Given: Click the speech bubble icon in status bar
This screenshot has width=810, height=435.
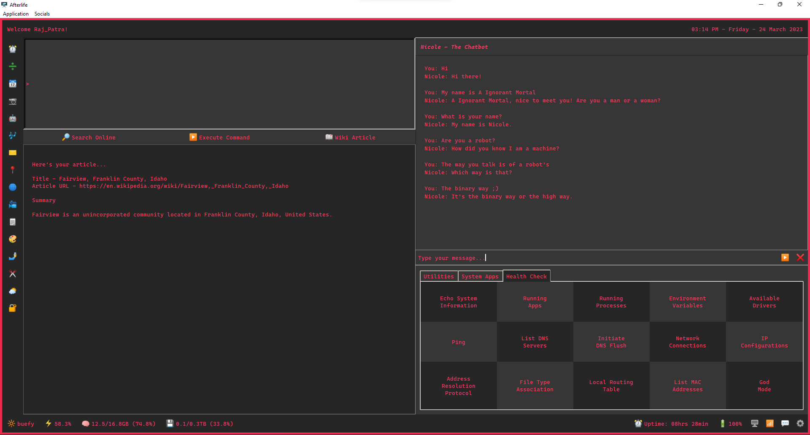Looking at the screenshot, I should (785, 423).
